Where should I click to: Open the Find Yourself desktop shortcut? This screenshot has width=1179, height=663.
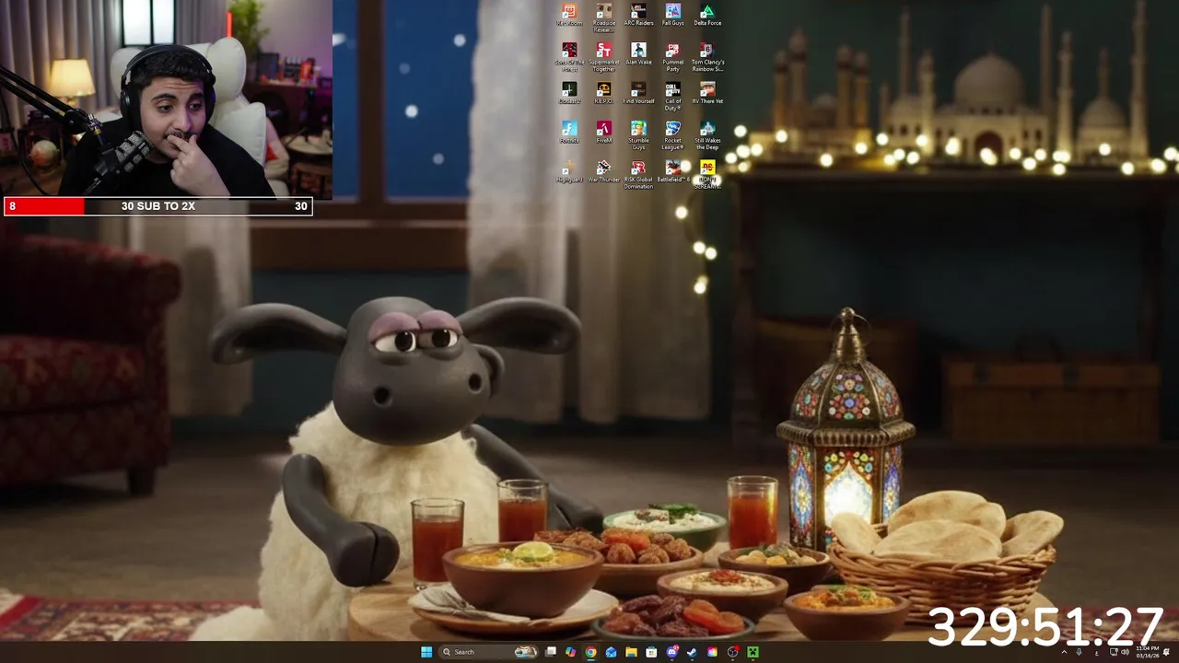coord(638,93)
